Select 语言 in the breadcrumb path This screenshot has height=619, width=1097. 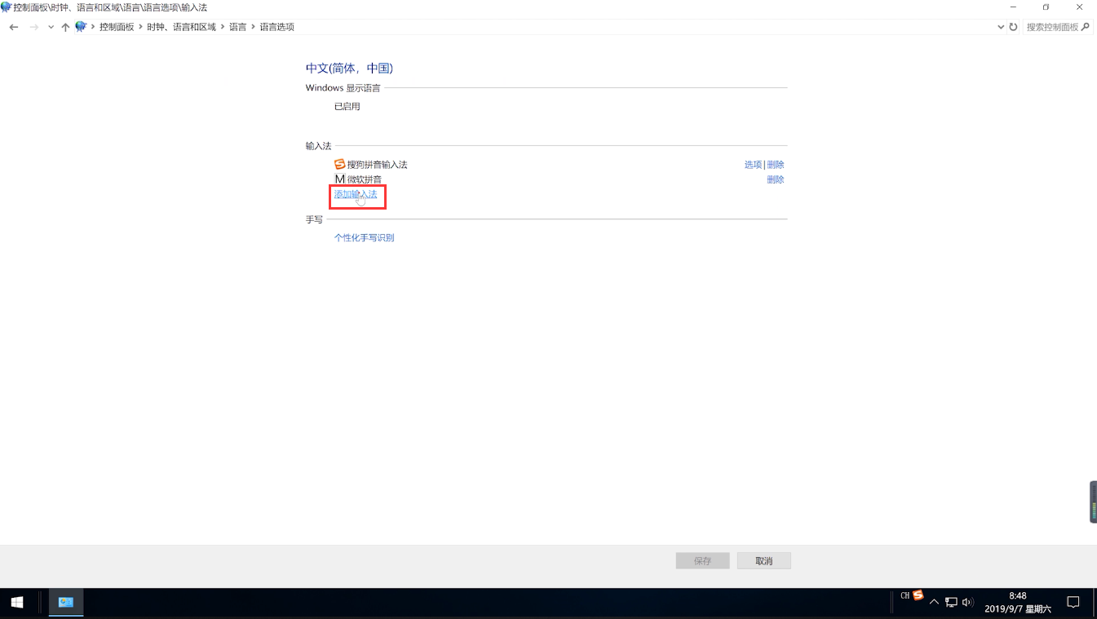(237, 27)
